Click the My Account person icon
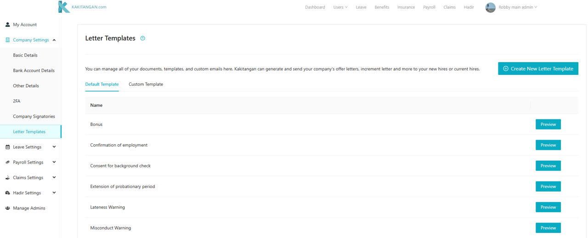 tap(7, 25)
